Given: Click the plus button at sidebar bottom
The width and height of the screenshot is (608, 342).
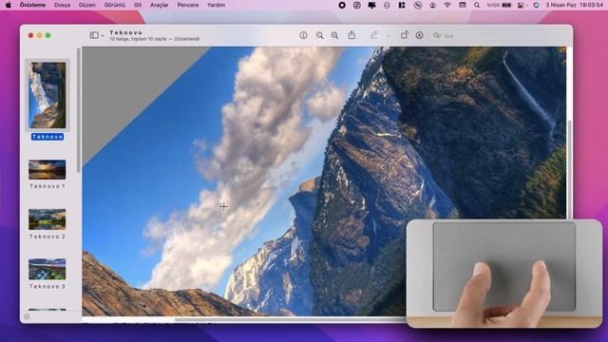Looking at the screenshot, I should point(27,316).
